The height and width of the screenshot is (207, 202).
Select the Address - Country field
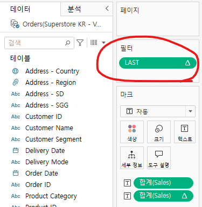[x=52, y=71]
